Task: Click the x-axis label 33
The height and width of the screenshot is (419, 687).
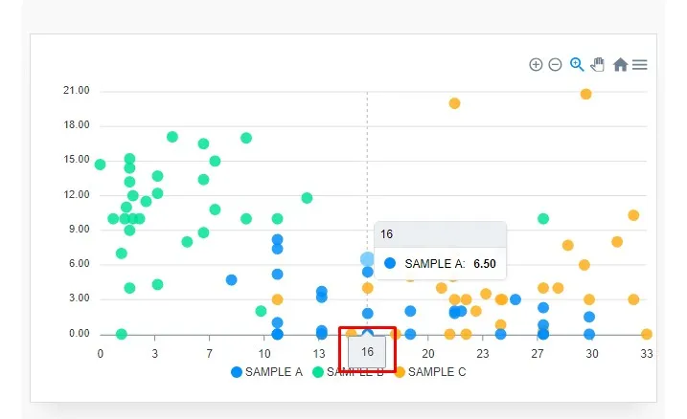Action: click(646, 353)
